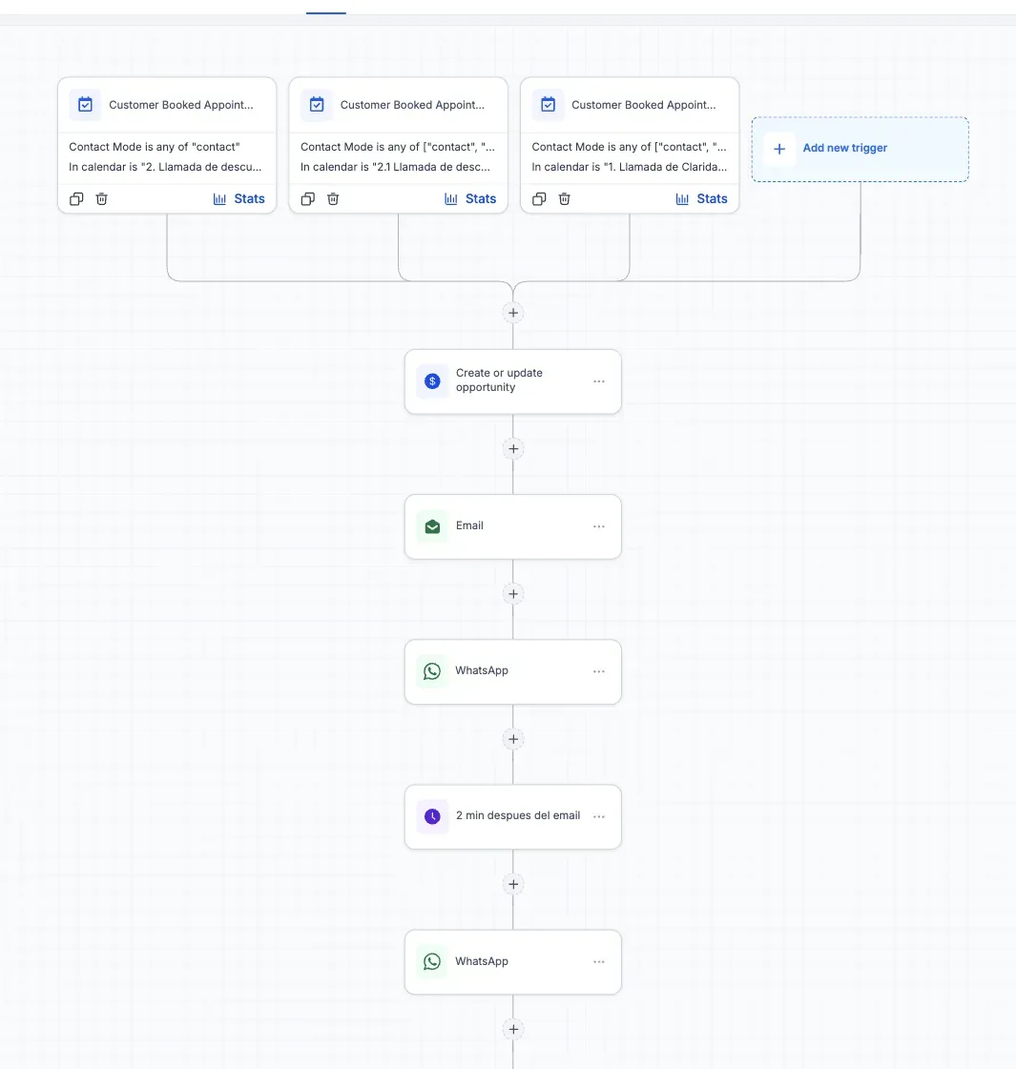This screenshot has height=1069, width=1016.
Task: Open Stats for '2.1 Llamada de desc...' trigger
Action: coord(469,199)
